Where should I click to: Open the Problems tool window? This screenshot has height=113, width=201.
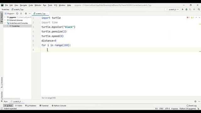click(31, 105)
